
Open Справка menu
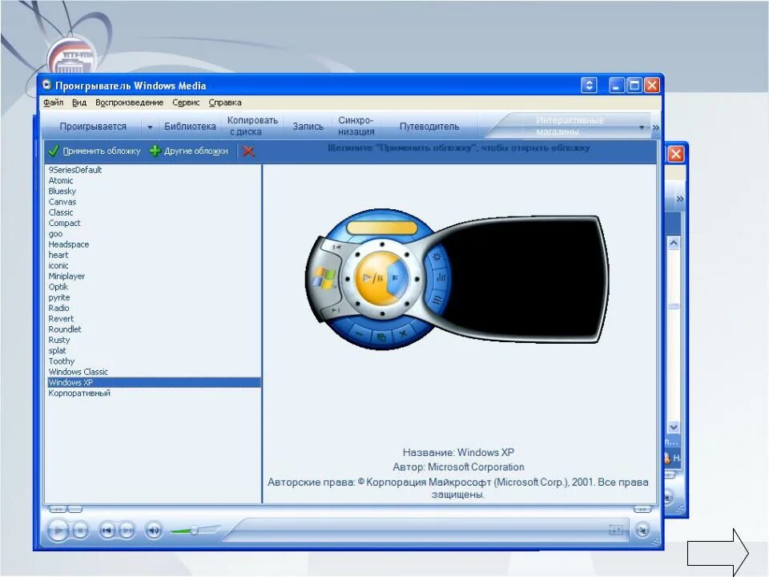point(225,103)
